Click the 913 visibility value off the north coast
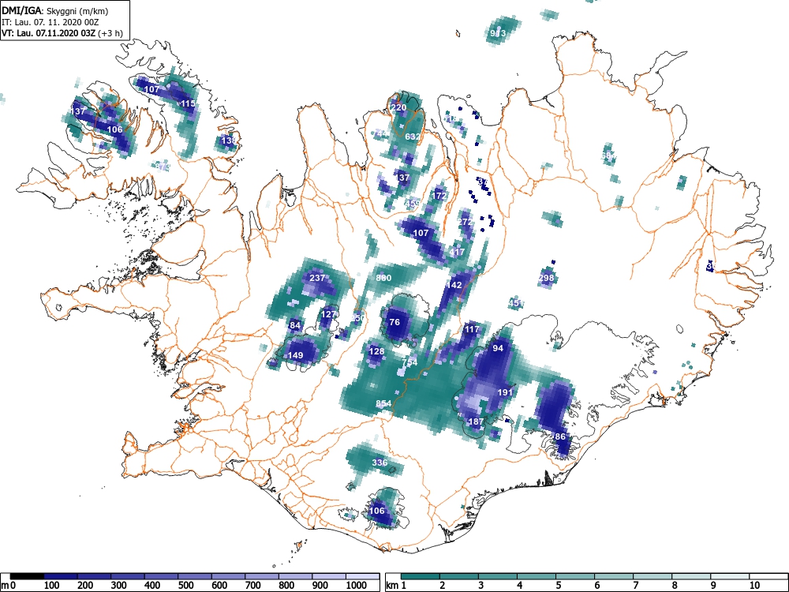The width and height of the screenshot is (789, 592). pos(498,33)
